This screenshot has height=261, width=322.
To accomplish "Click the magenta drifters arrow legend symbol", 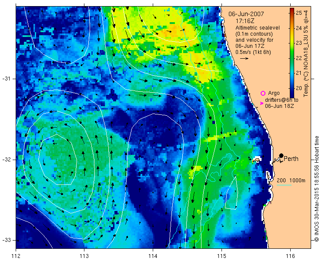I will tap(262, 103).
